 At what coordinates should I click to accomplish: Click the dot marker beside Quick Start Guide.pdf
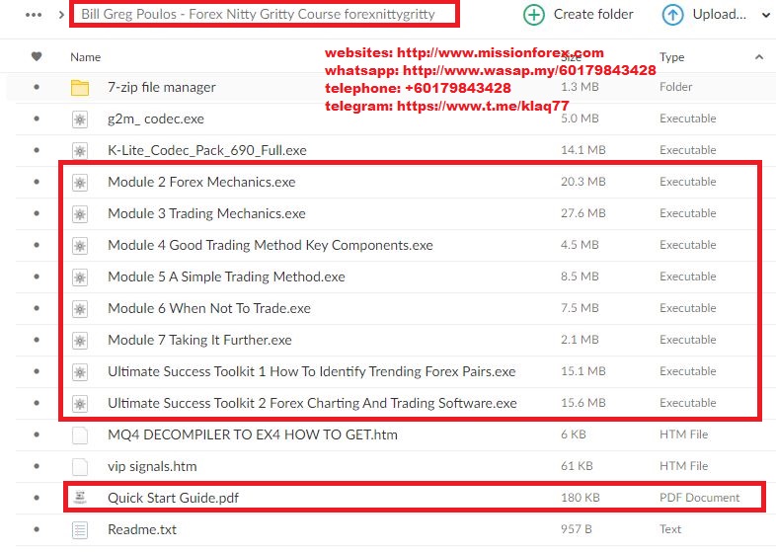[37, 498]
